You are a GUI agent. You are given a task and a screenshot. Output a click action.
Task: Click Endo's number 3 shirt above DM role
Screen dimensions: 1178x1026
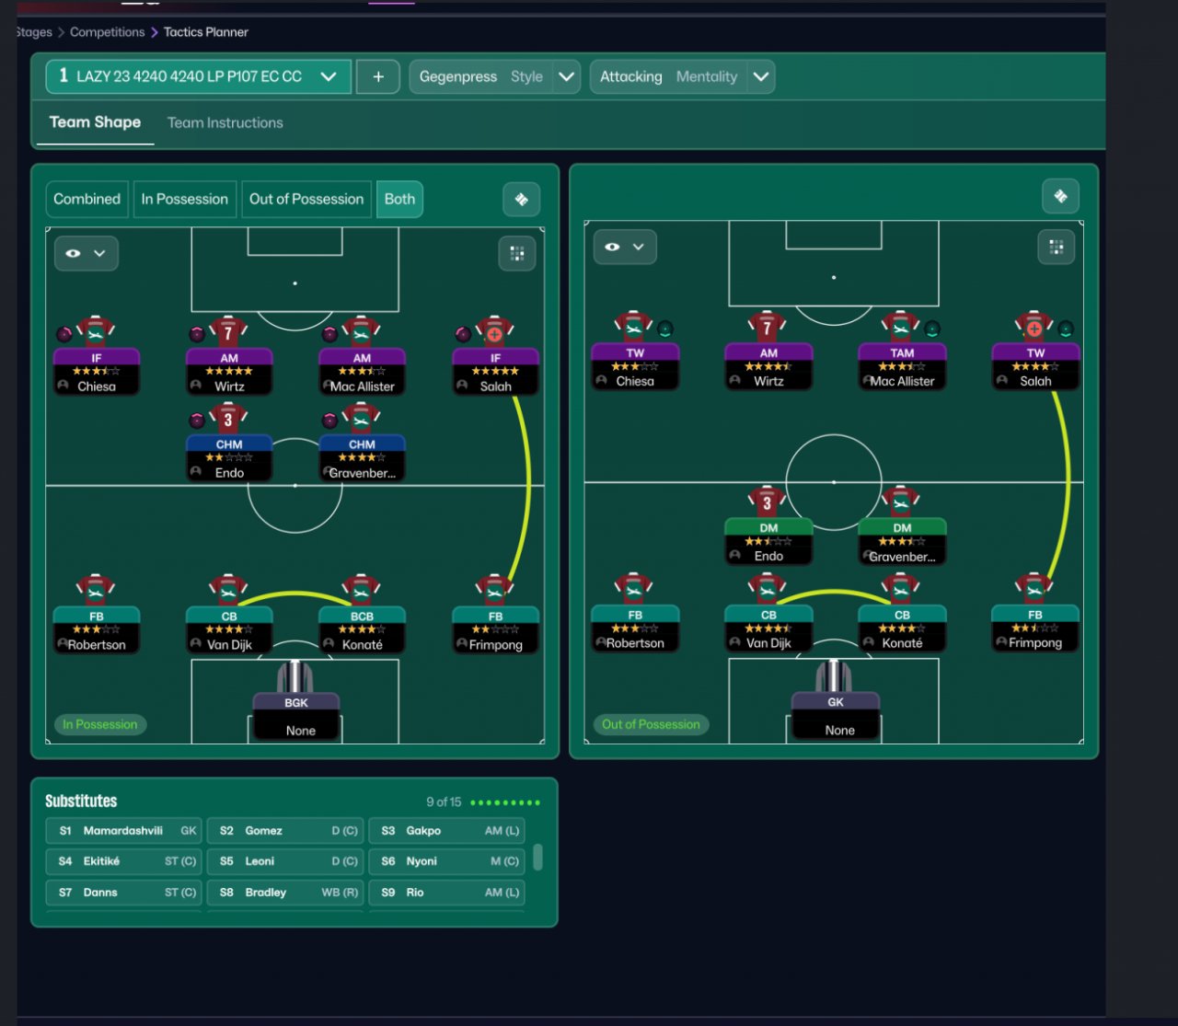[x=768, y=502]
